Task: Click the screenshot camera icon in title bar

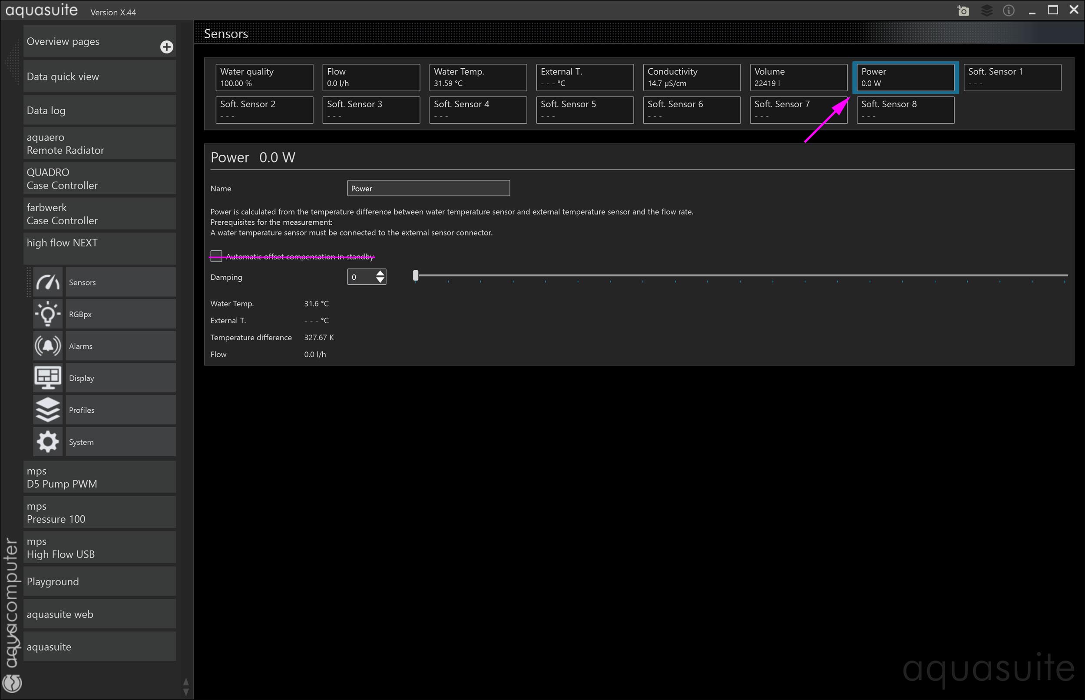Action: click(x=963, y=10)
